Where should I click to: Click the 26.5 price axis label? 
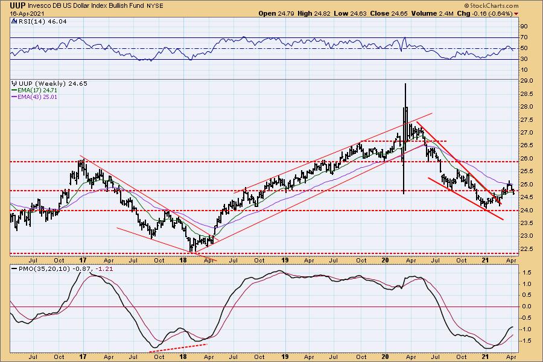tap(527, 145)
